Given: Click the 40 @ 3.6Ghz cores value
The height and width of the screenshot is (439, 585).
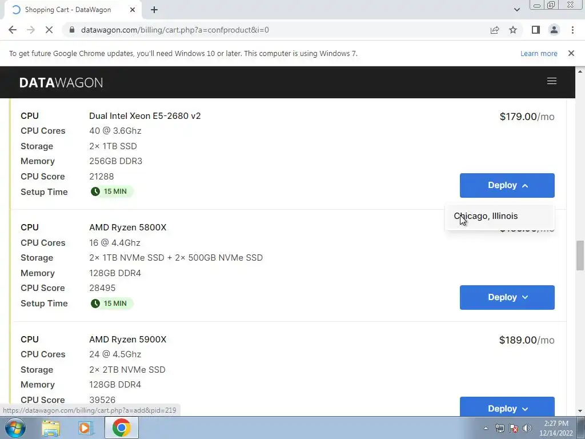Looking at the screenshot, I should coord(115,131).
